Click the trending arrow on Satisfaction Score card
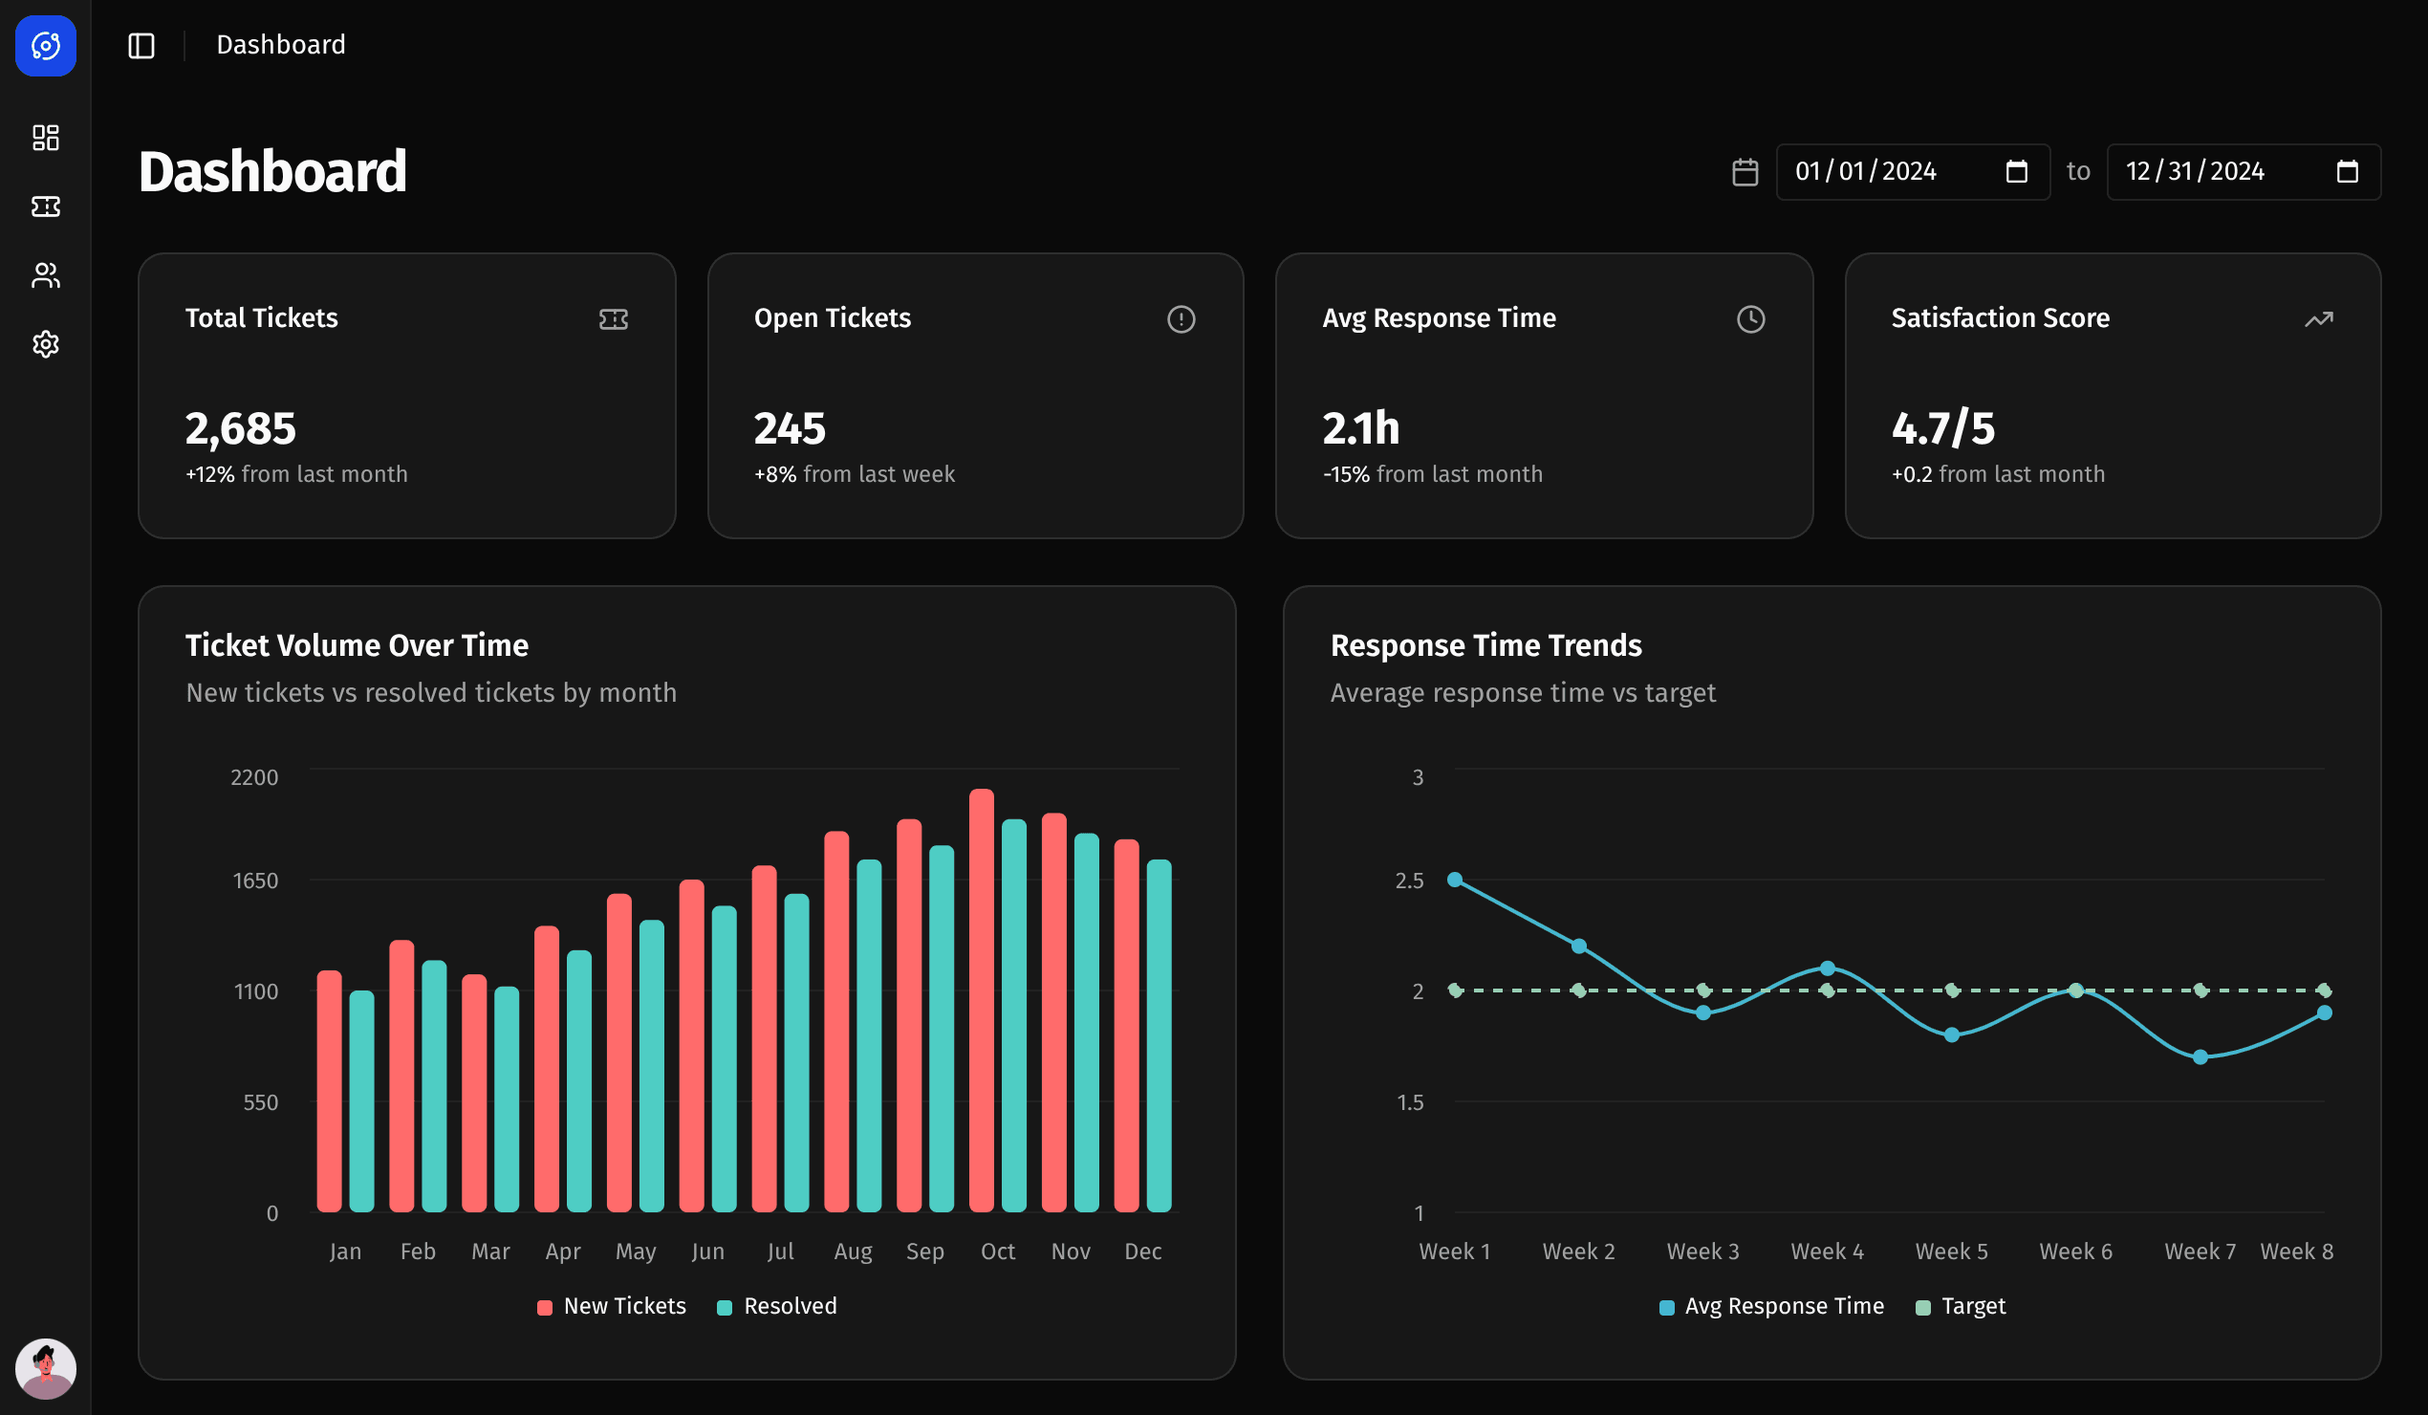The height and width of the screenshot is (1415, 2428). (2318, 318)
